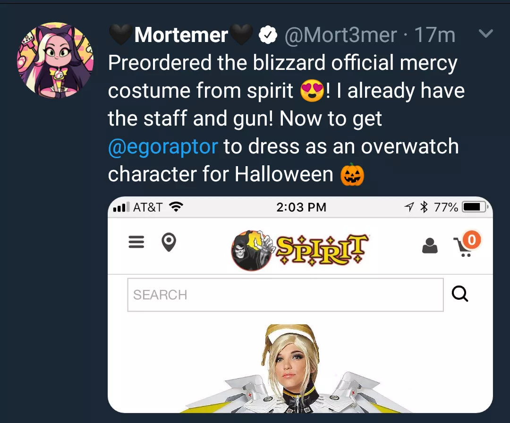Click the pumpkin emoji ending the tweet
Screen dimensions: 510x423
[352, 175]
